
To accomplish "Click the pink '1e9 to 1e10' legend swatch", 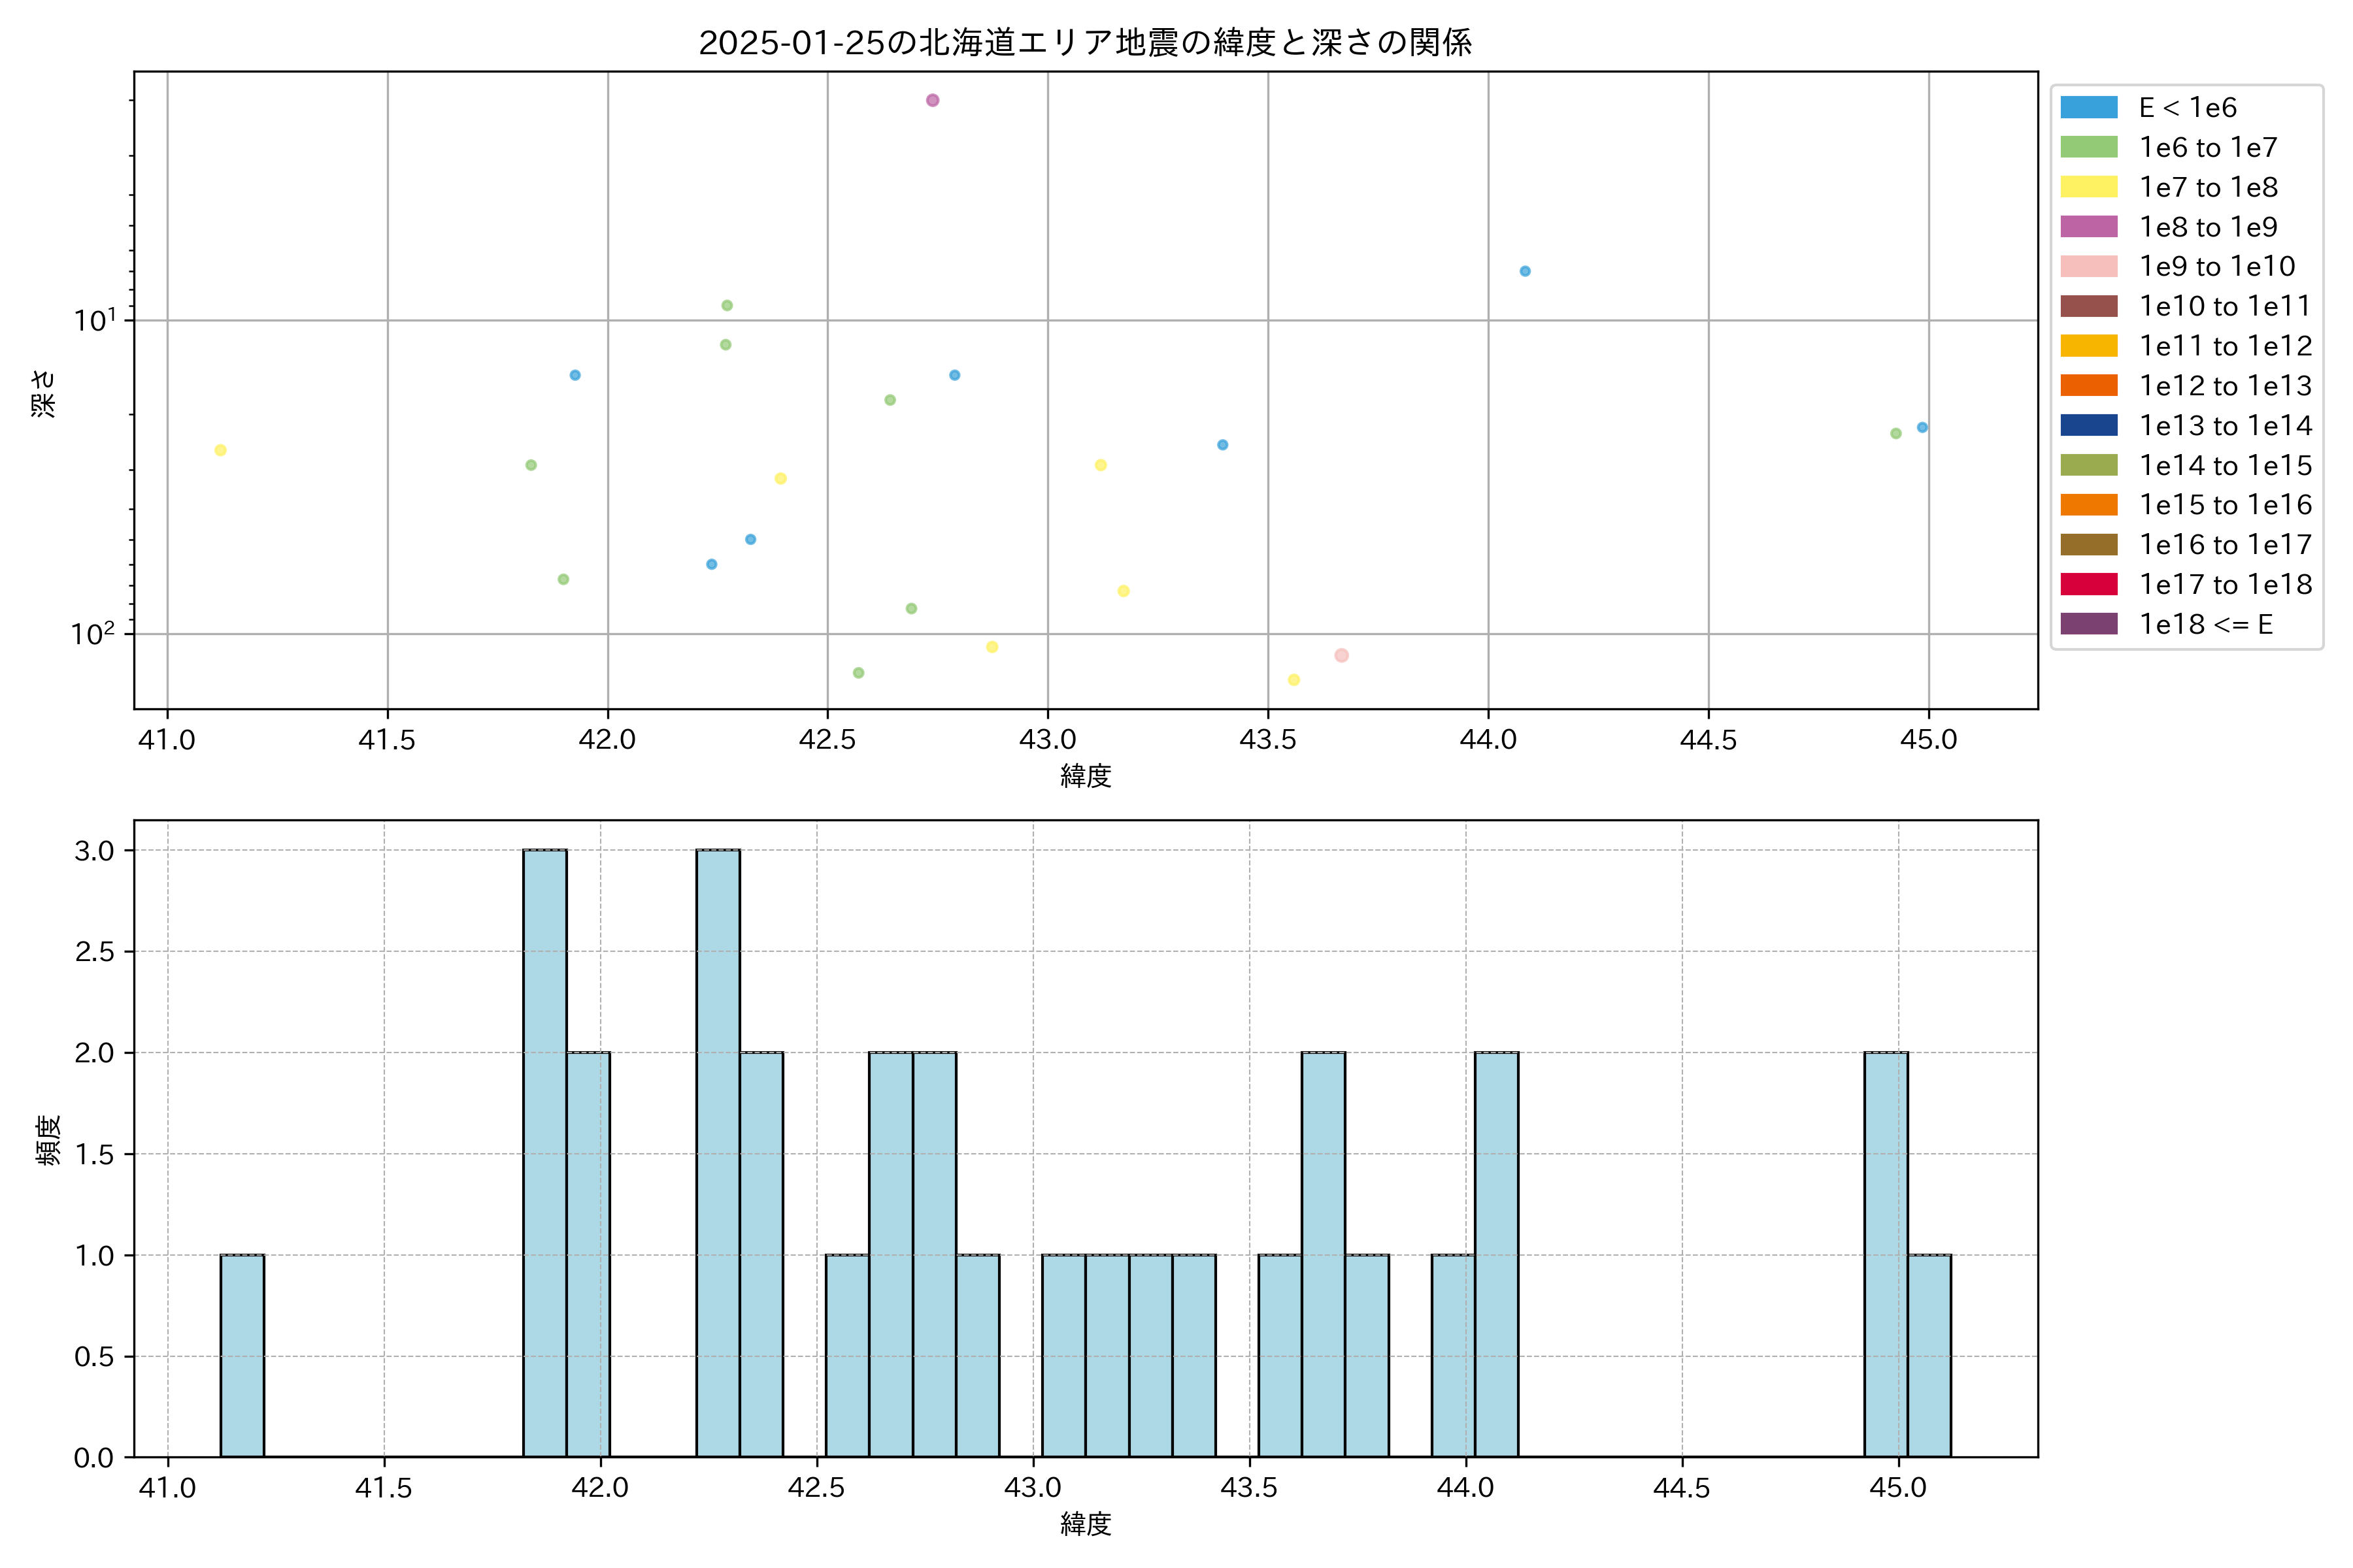I will pos(2089,267).
